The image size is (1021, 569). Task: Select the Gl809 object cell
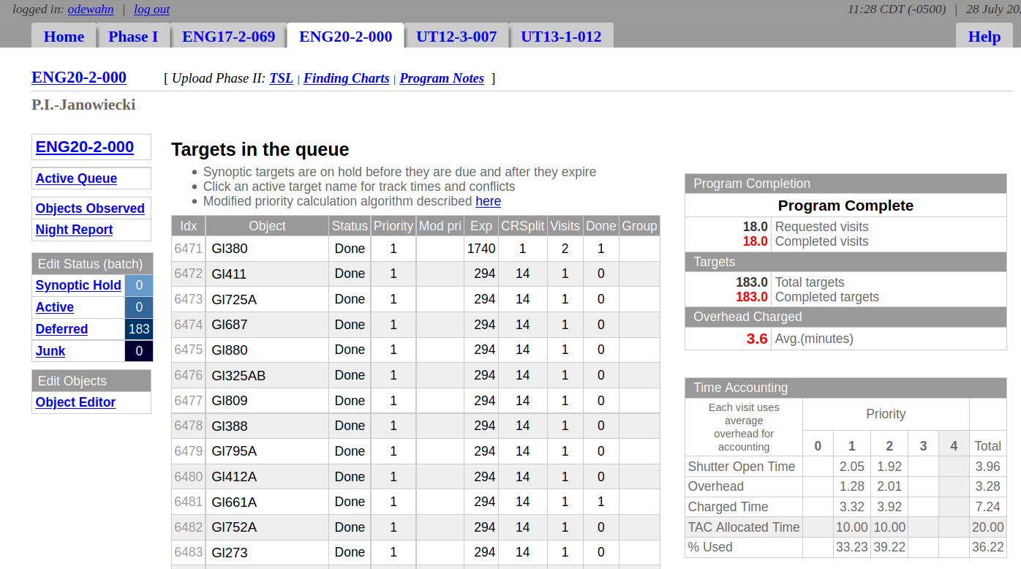(267, 401)
